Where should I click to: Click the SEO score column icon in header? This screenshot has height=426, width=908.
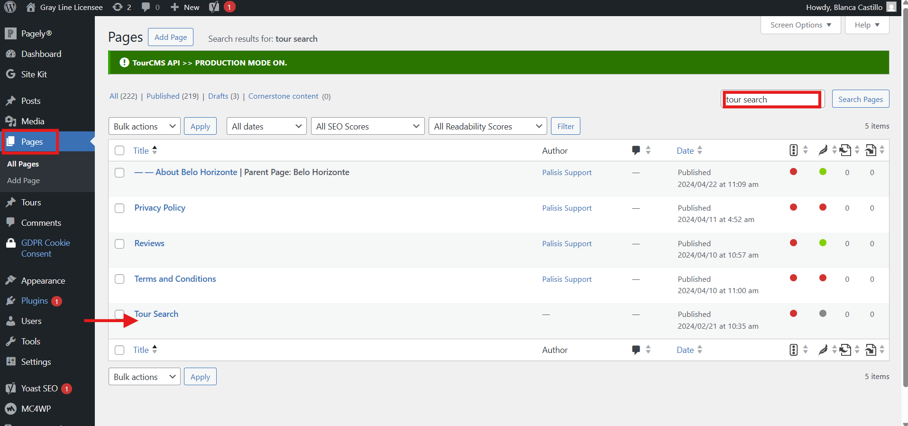click(x=793, y=150)
